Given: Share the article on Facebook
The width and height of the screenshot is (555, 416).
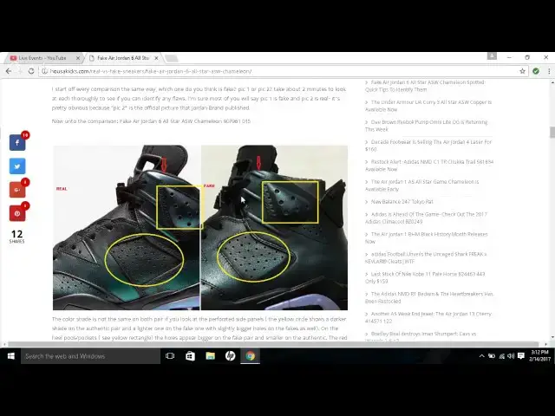Looking at the screenshot, I should [x=17, y=142].
